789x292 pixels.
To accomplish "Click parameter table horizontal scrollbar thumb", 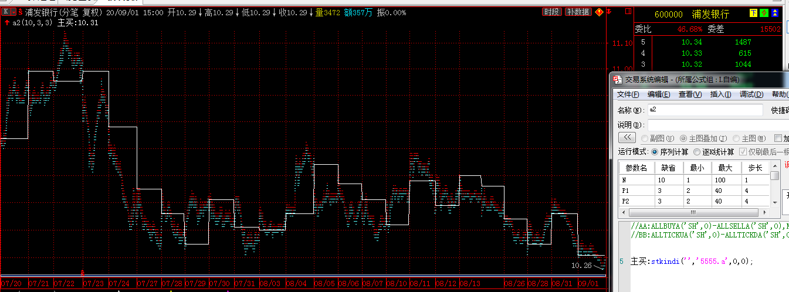I will tap(692, 212).
